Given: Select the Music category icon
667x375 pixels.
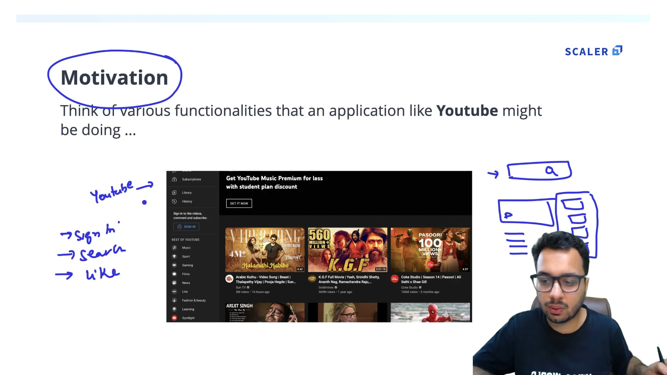Looking at the screenshot, I should click(x=174, y=248).
